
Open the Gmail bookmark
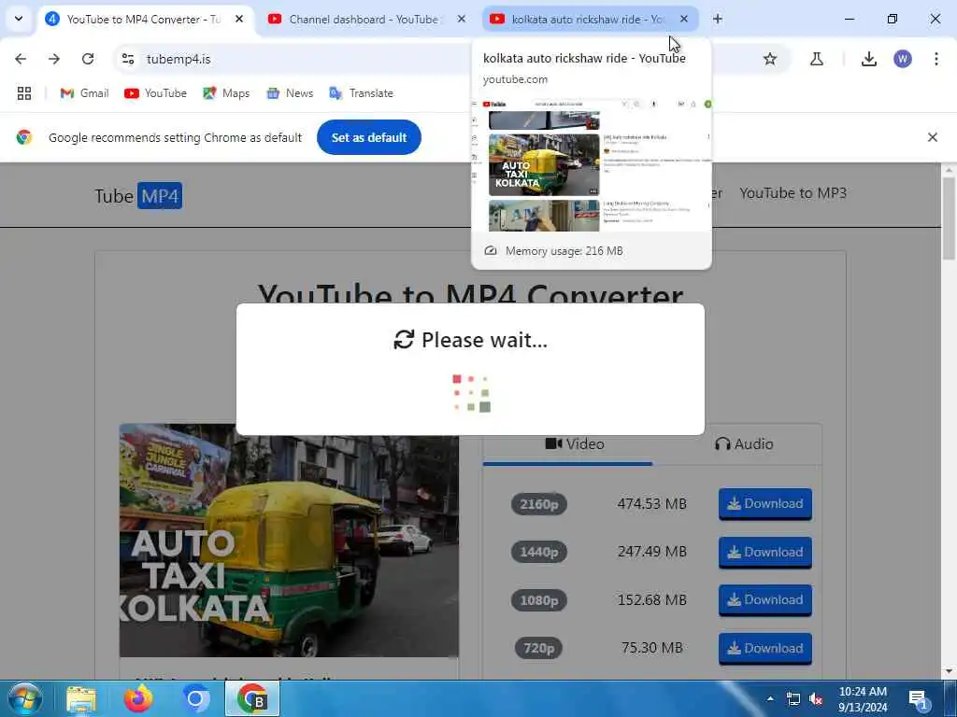(84, 93)
